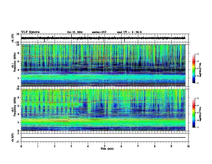Click the "8" kHz tick on ch.1 spectrogram axis
This screenshot has width=212, height=164.
[19, 53]
